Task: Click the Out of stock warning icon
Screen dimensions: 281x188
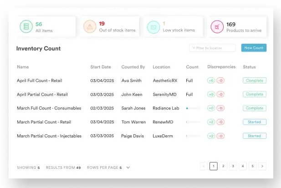Action: point(90,26)
